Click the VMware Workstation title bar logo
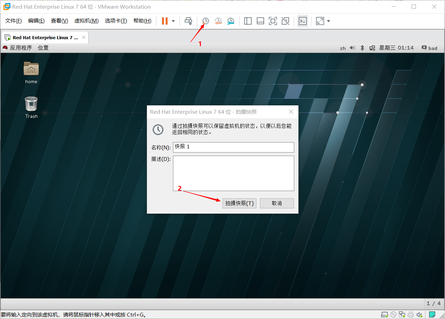This screenshot has height=319, width=445. click(7, 7)
